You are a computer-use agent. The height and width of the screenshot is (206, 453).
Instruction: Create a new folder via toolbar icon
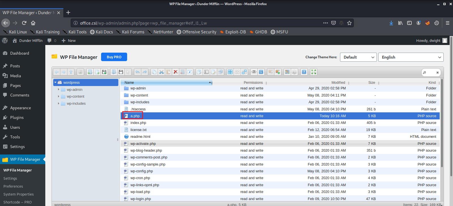90,72
